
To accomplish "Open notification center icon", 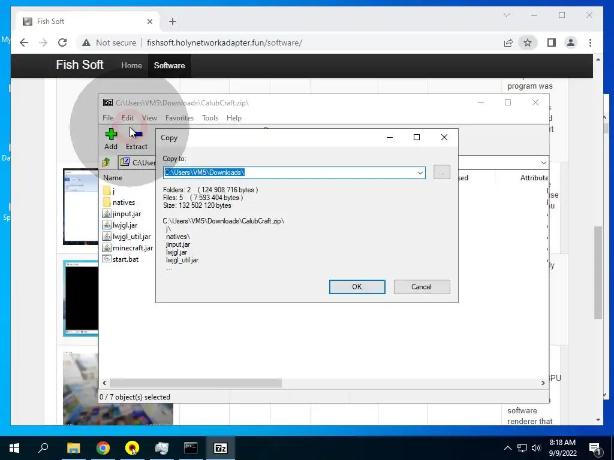I will coord(595,448).
